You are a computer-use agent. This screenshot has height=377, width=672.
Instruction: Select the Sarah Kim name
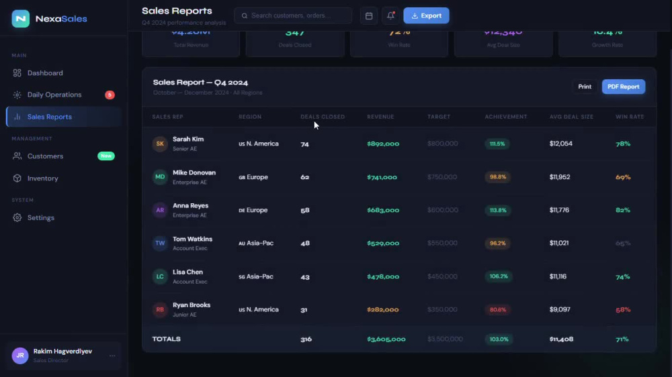188,139
